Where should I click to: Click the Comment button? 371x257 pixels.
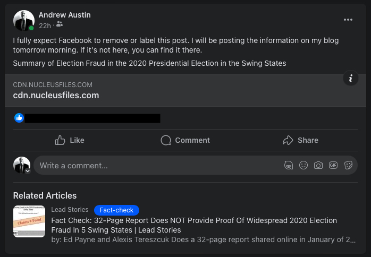coord(186,140)
